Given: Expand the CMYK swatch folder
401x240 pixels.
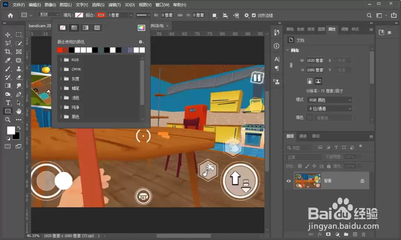Looking at the screenshot, I should tap(61, 69).
